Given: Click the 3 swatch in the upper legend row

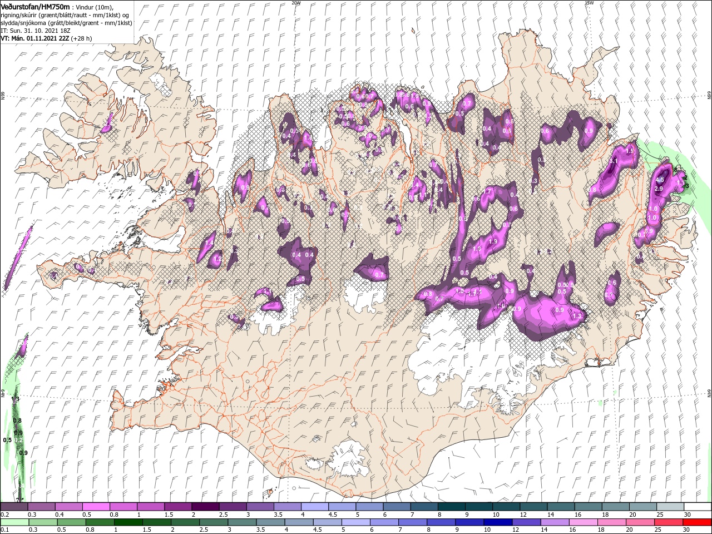Looking at the screenshot, I should [260, 507].
